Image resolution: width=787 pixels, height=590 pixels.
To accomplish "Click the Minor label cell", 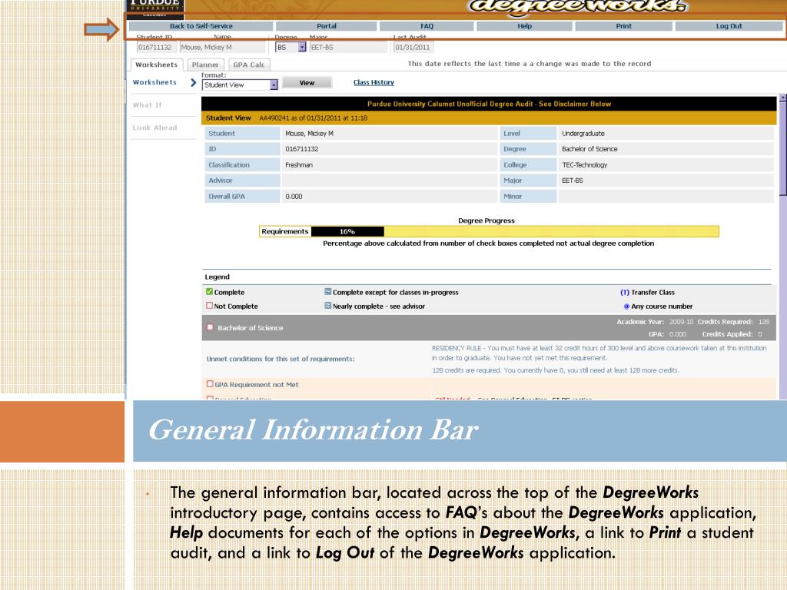I will pyautogui.click(x=528, y=197).
